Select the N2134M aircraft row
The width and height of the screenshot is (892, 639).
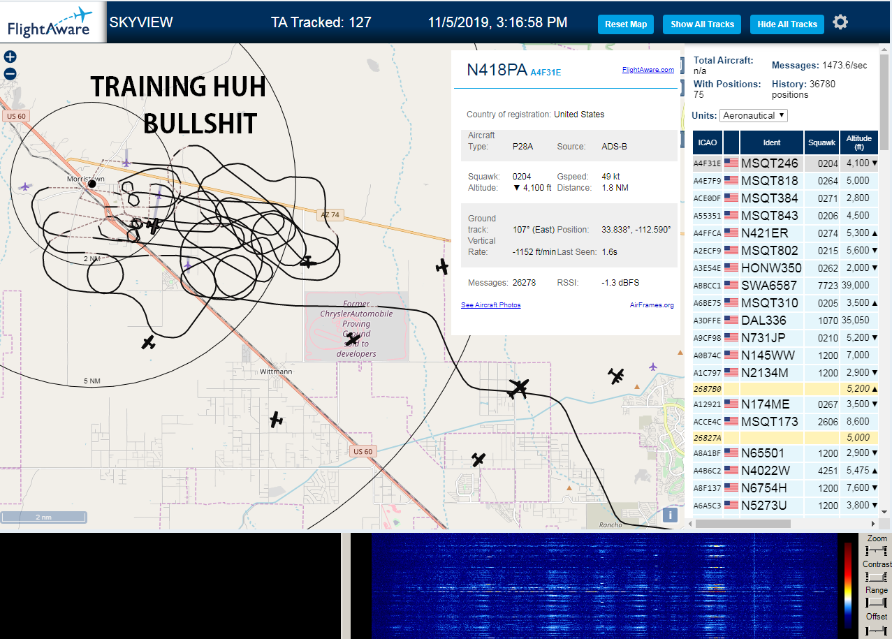785,373
